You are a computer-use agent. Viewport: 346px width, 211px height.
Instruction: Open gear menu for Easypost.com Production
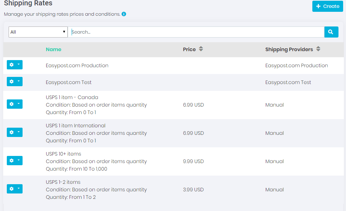(x=15, y=65)
